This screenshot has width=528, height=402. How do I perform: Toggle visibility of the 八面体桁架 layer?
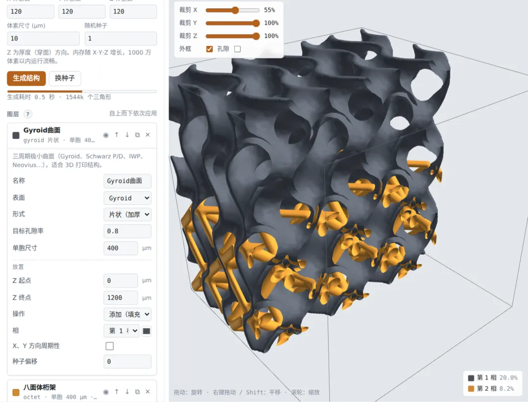[106, 392]
